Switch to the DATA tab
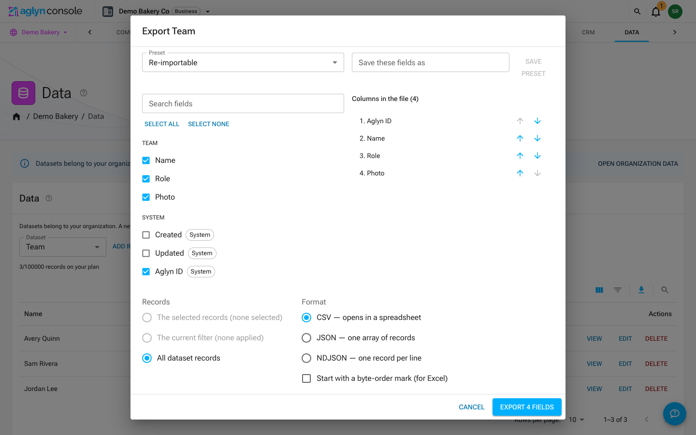The width and height of the screenshot is (696, 435). coord(632,32)
